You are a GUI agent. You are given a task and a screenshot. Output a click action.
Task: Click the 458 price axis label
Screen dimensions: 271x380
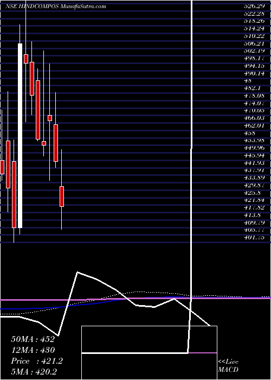coord(249,133)
